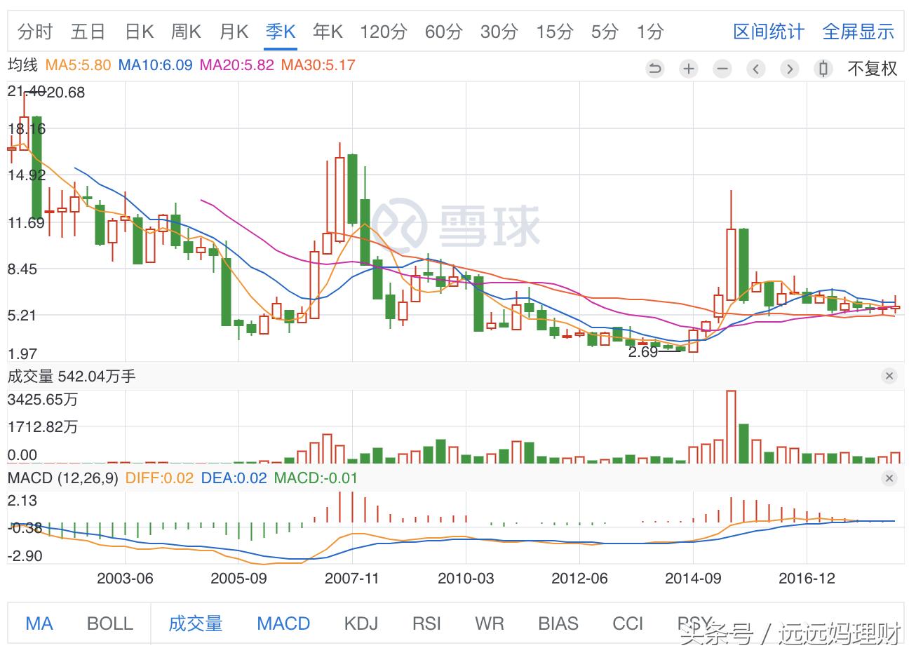The height and width of the screenshot is (655, 916).
Task: Open 区间统计 interval statistics
Action: click(x=769, y=32)
